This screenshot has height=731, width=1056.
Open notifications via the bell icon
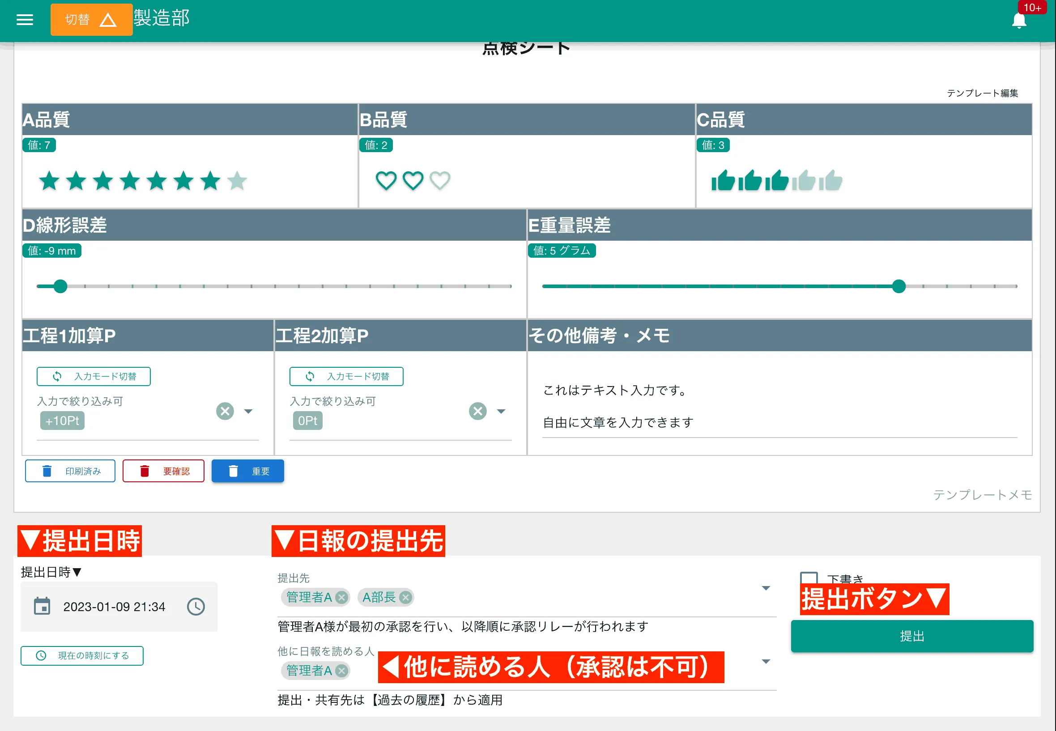point(1019,20)
